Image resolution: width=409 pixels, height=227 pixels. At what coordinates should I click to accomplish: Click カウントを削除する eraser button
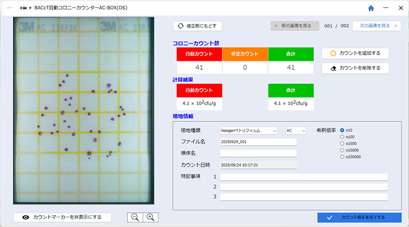(x=355, y=68)
